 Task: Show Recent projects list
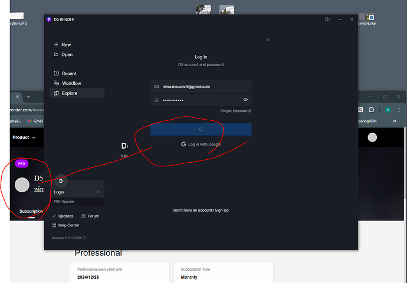pos(65,74)
